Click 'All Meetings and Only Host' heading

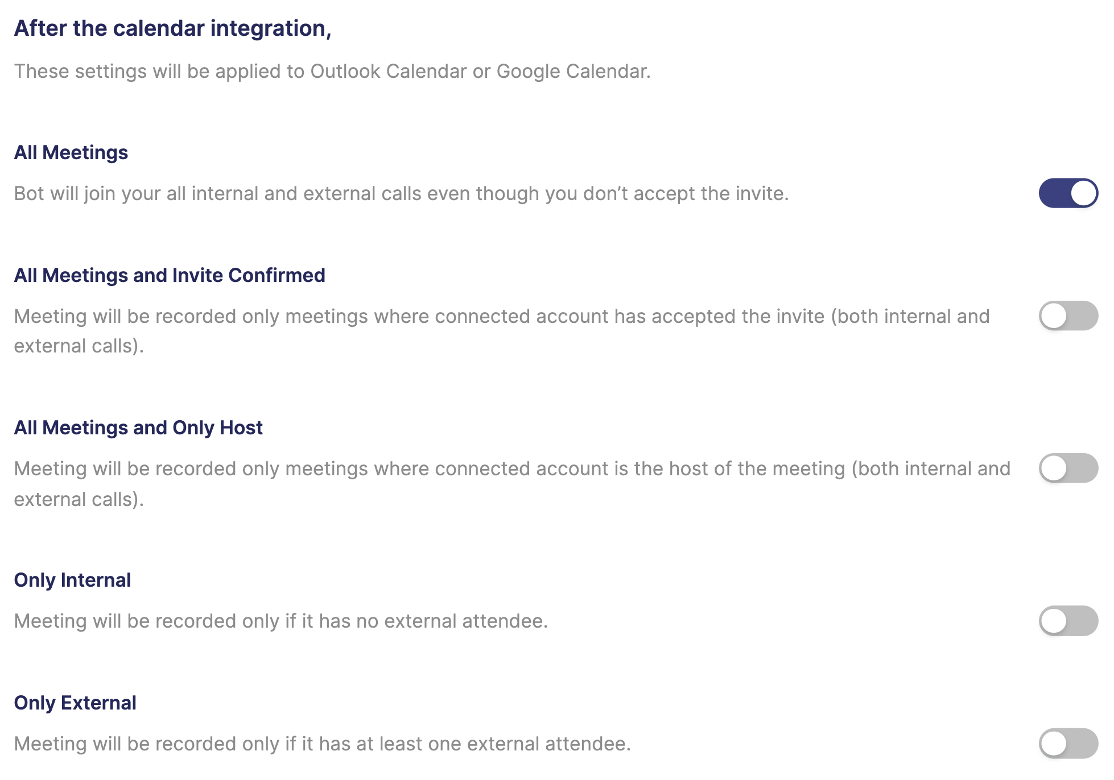click(x=138, y=428)
